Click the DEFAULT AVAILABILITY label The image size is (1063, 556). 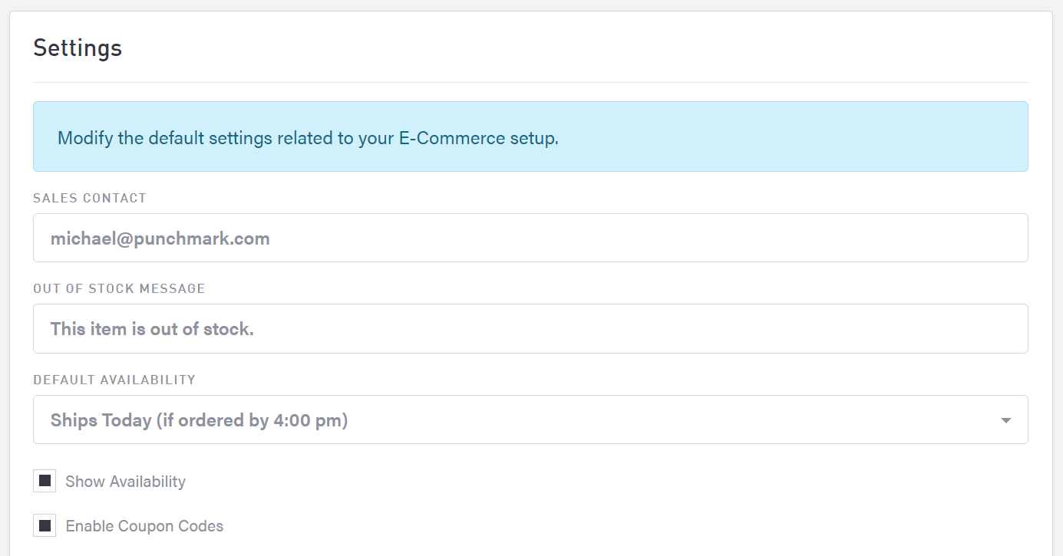[x=114, y=380]
